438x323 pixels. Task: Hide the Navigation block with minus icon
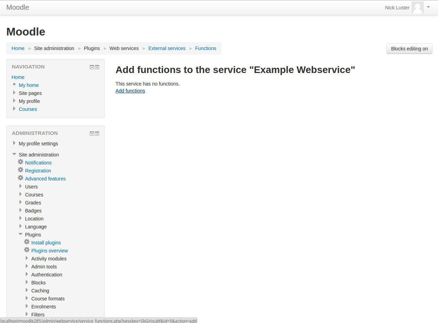pyautogui.click(x=92, y=67)
